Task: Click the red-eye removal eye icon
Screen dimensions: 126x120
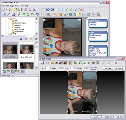Action: click(93, 63)
